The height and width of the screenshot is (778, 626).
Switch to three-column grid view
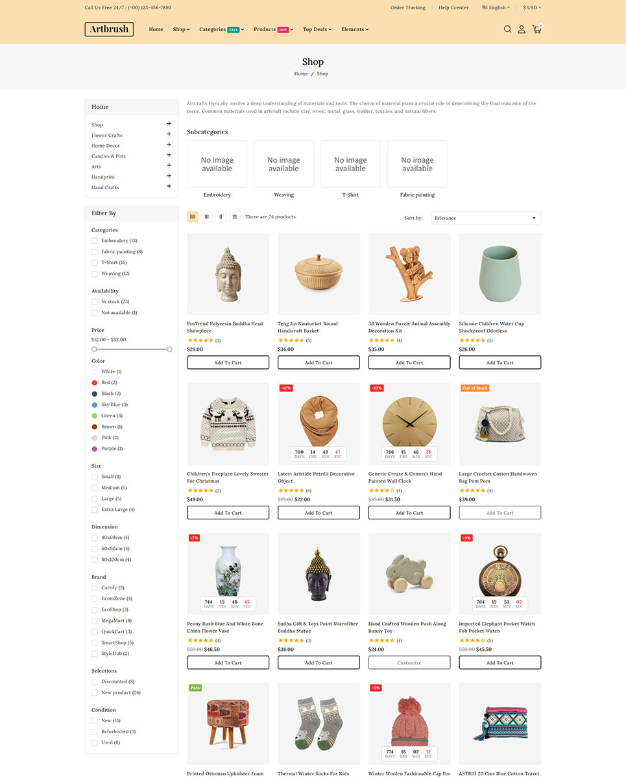pos(207,217)
